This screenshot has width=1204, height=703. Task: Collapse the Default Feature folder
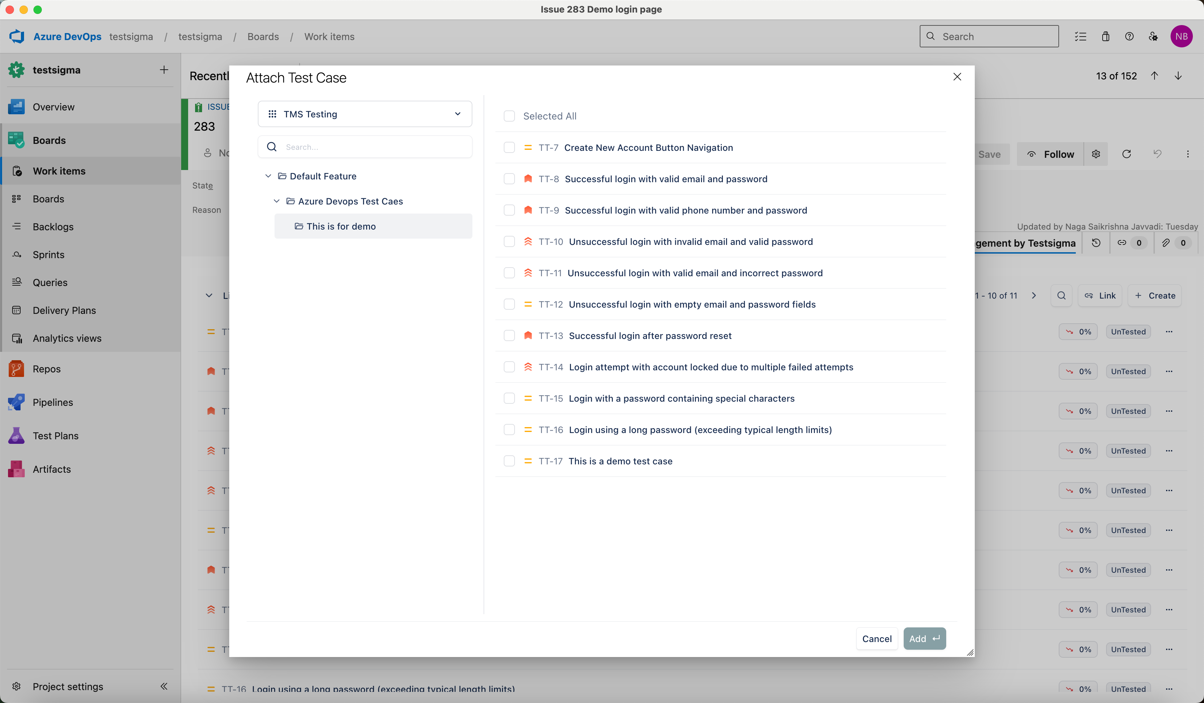(268, 176)
